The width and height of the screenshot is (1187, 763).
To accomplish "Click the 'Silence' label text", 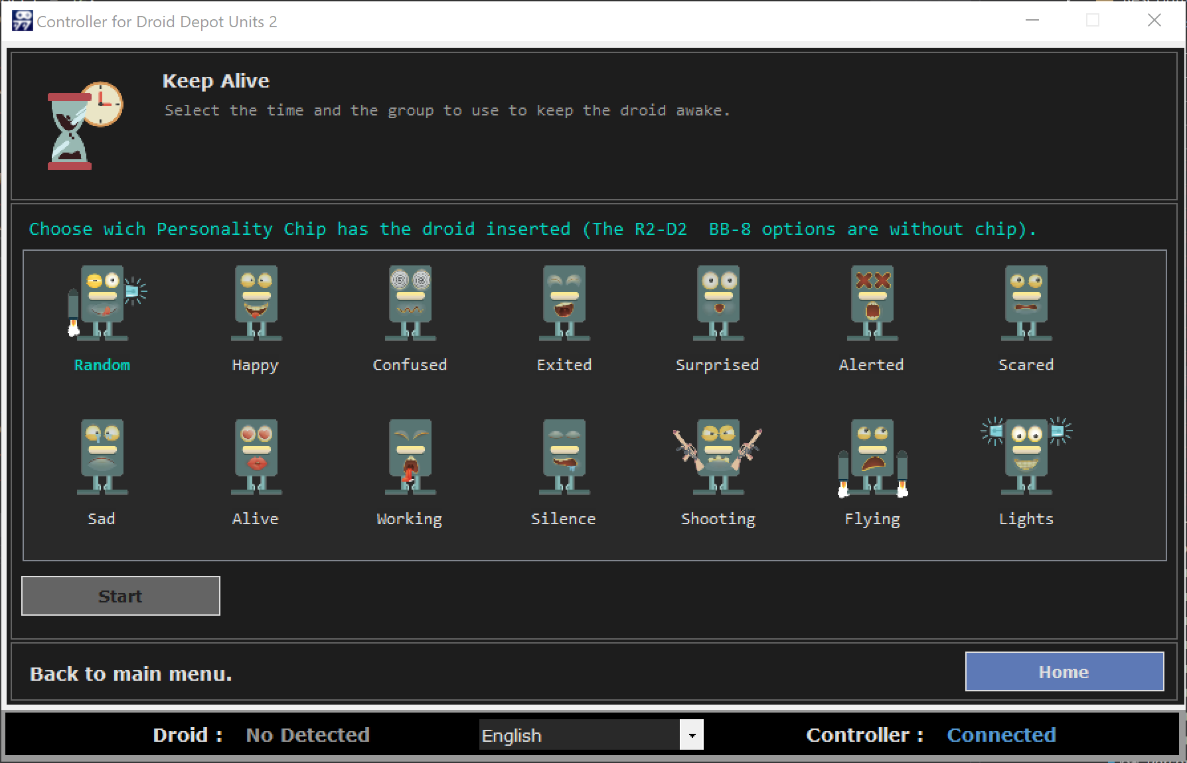I will pyautogui.click(x=564, y=519).
